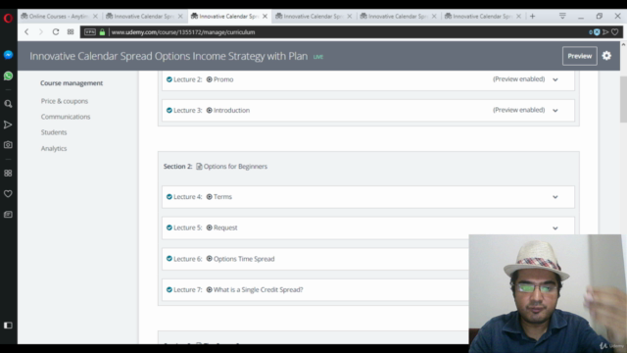Open My Flow send icon in sidebar
This screenshot has width=627, height=353.
coord(8,125)
